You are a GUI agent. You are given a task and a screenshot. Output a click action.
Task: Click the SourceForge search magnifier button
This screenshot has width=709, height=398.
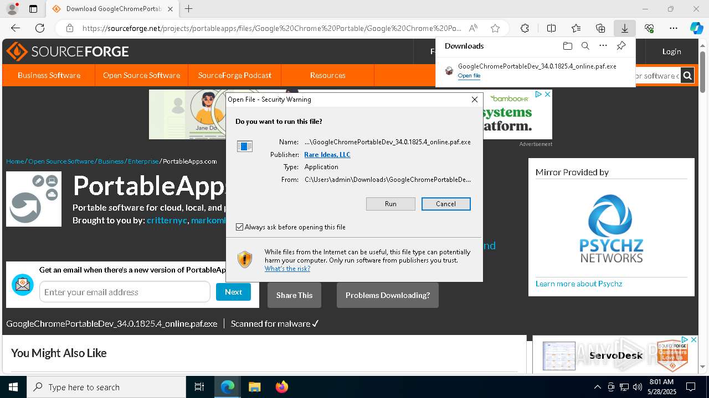pyautogui.click(x=687, y=76)
